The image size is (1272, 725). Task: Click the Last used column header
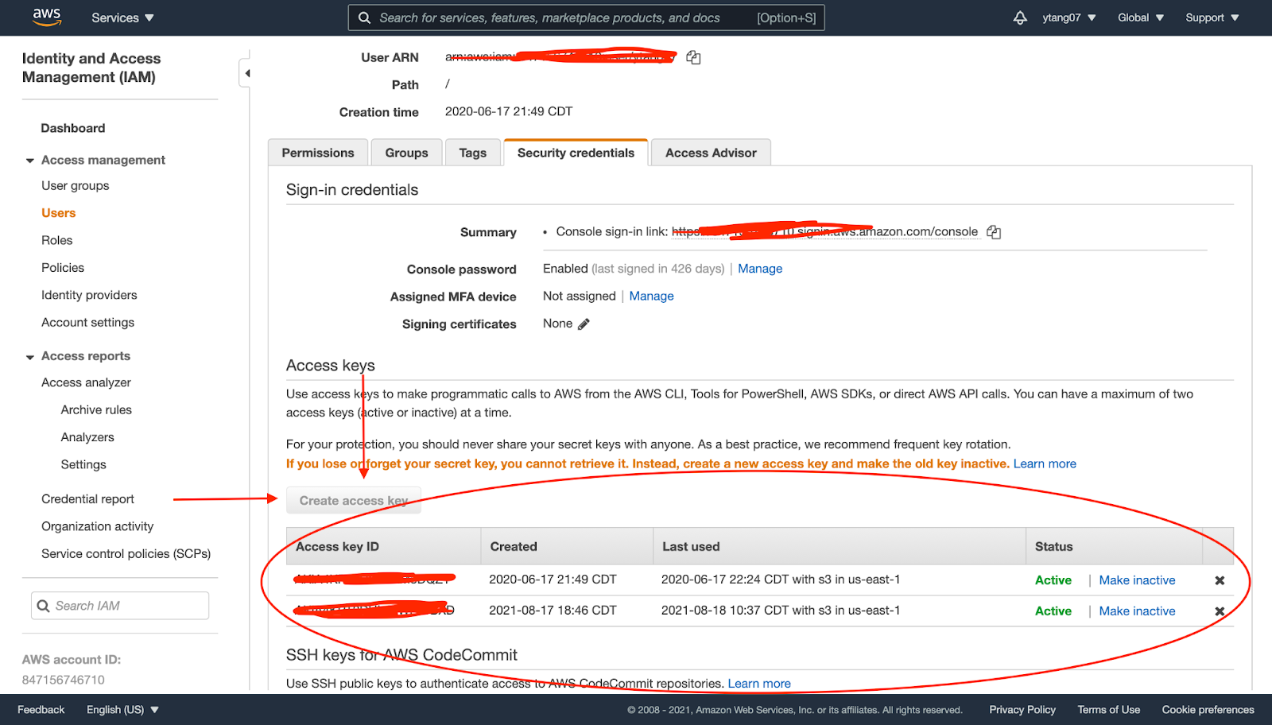[x=840, y=546]
